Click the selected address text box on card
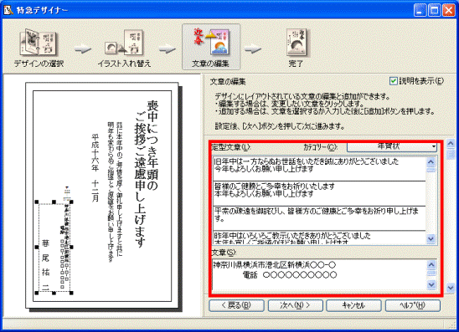 point(54,247)
